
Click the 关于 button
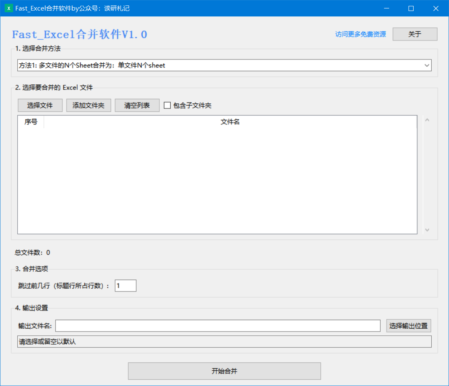click(415, 34)
